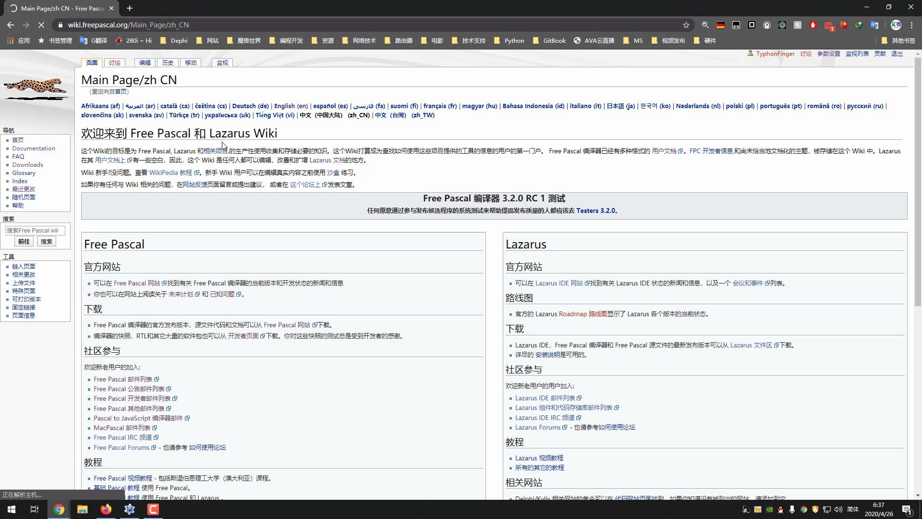This screenshot has height=519, width=922.
Task: Open the Chrome three-dot menu
Action: pos(912,25)
